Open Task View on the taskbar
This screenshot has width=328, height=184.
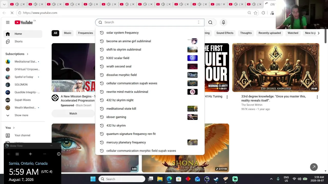coord(150,179)
